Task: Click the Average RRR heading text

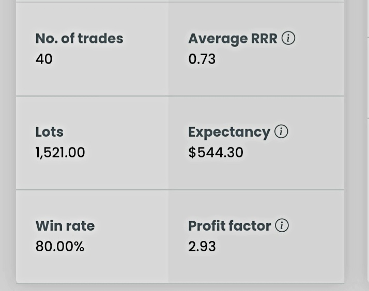Action: [x=233, y=39]
